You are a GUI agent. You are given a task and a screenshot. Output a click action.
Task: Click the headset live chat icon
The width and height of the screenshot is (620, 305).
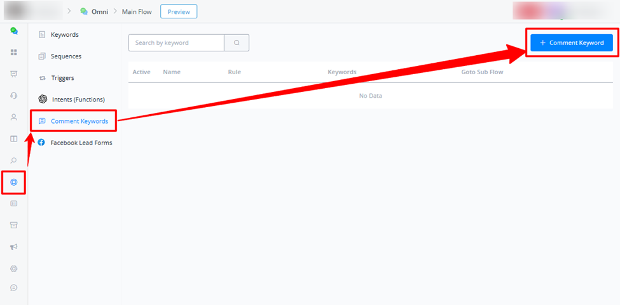coord(14,95)
